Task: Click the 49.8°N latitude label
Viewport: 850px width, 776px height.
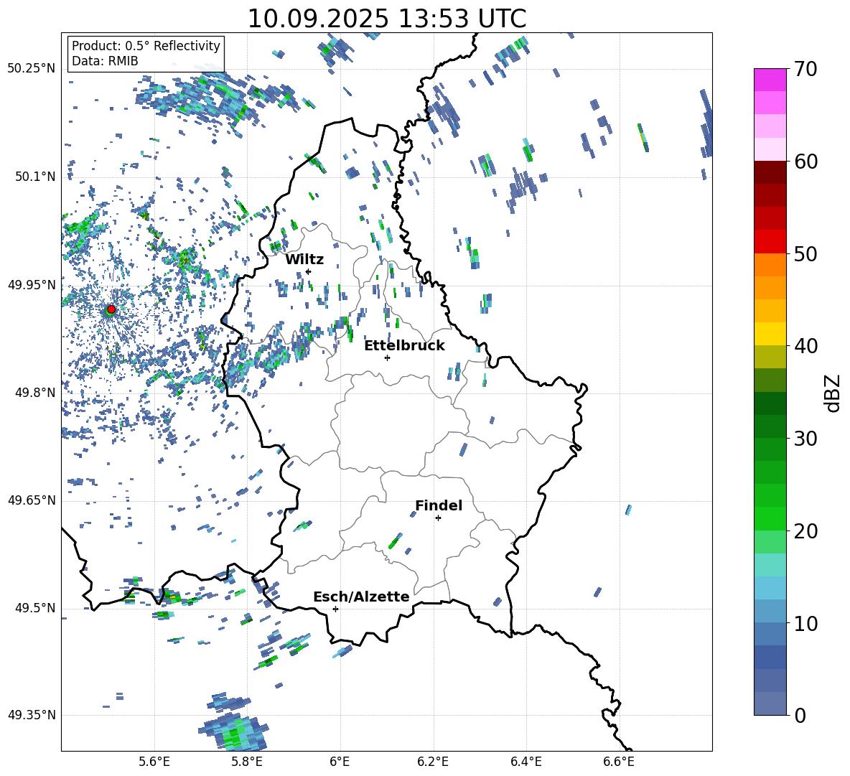Action: click(35, 393)
